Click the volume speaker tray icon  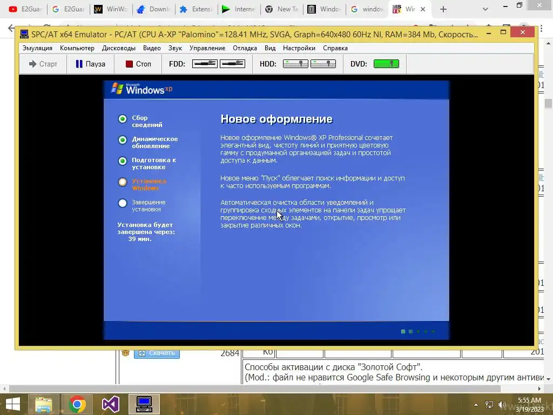coord(502,405)
